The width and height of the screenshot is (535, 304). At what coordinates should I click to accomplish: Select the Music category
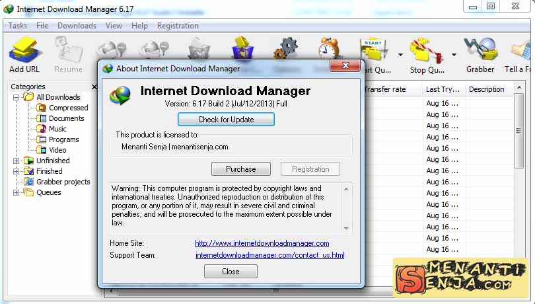[x=57, y=129]
